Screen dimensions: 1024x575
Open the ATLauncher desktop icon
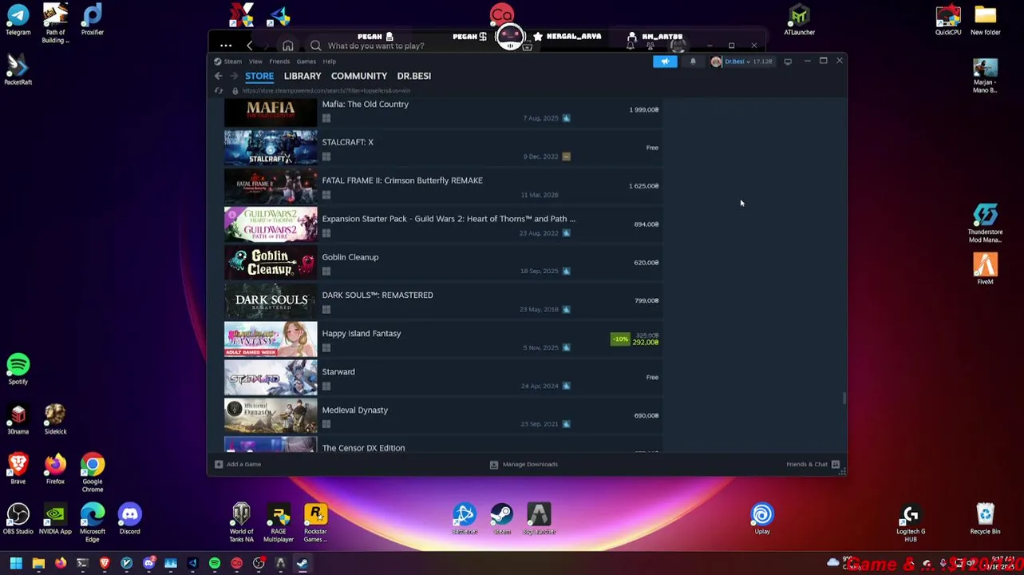(799, 20)
